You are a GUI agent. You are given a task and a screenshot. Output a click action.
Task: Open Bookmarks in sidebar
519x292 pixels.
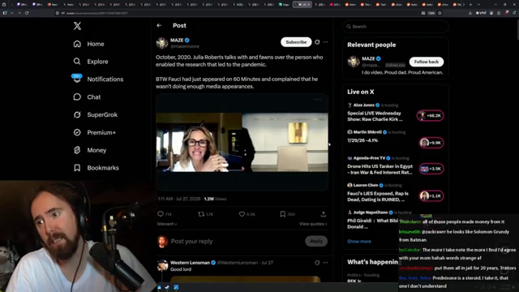(x=96, y=168)
